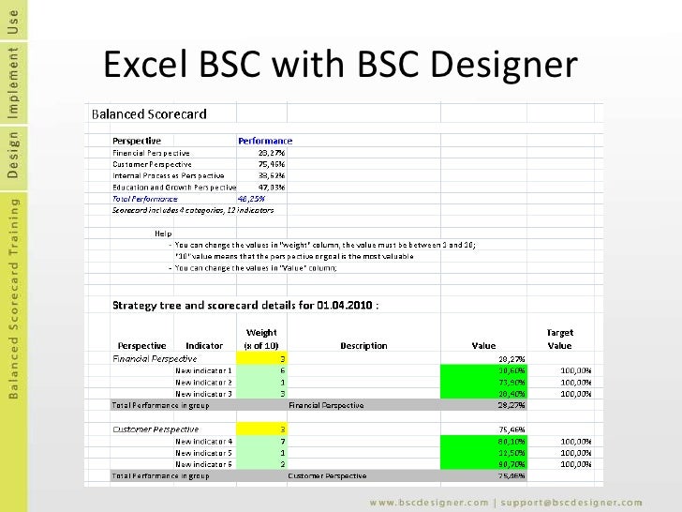This screenshot has width=682, height=512.
Task: Click the 'Customer Perspective' label in the gray total row
Action: point(327,475)
